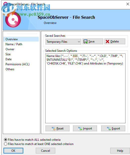
Task: Click the Cancel button
Action: coord(45,151)
